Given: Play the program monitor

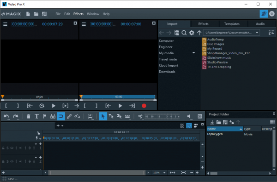Looking at the screenshot, I should coord(120,106).
